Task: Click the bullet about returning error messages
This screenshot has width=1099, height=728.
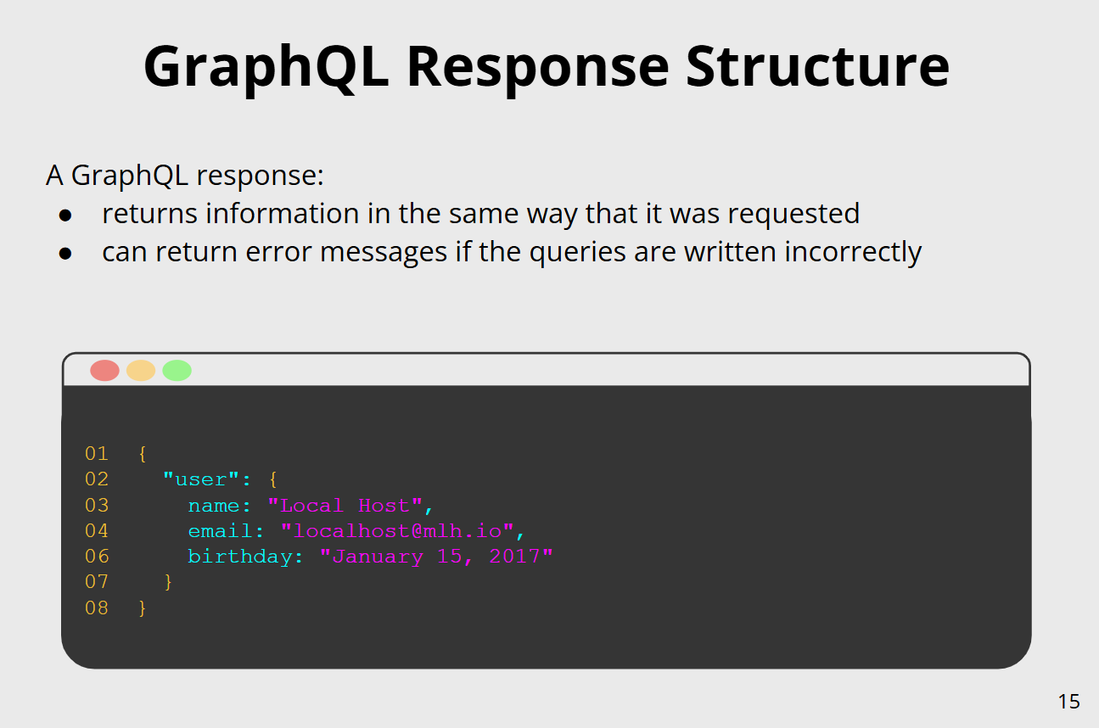Action: [512, 252]
